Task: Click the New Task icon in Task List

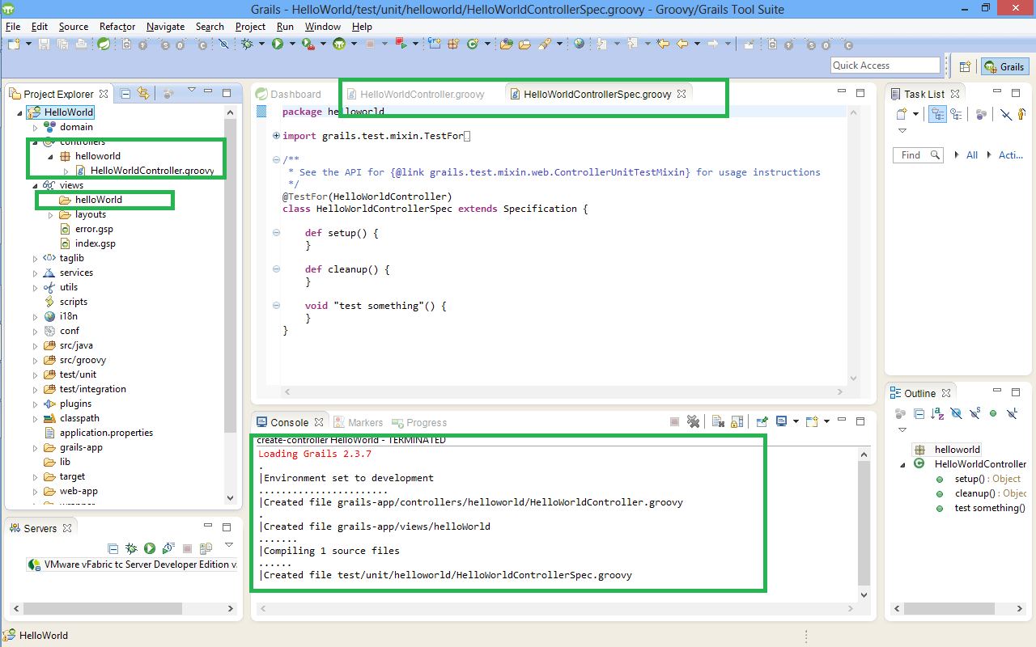Action: (x=902, y=114)
